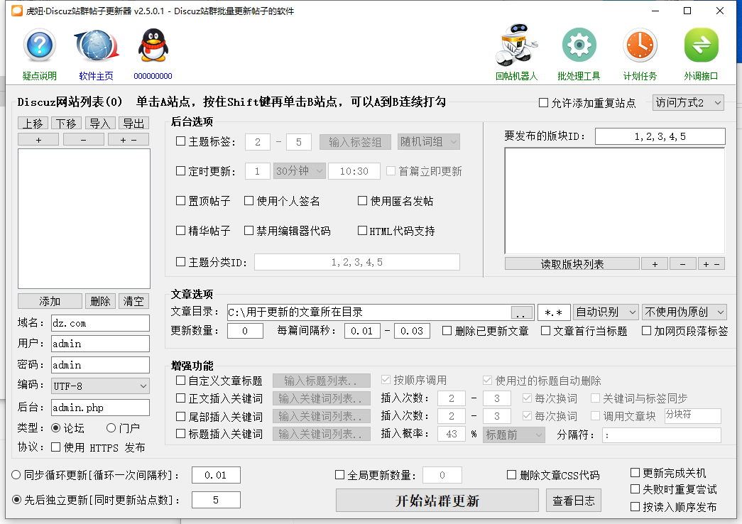Click the 更新数量 input field

[x=245, y=331]
